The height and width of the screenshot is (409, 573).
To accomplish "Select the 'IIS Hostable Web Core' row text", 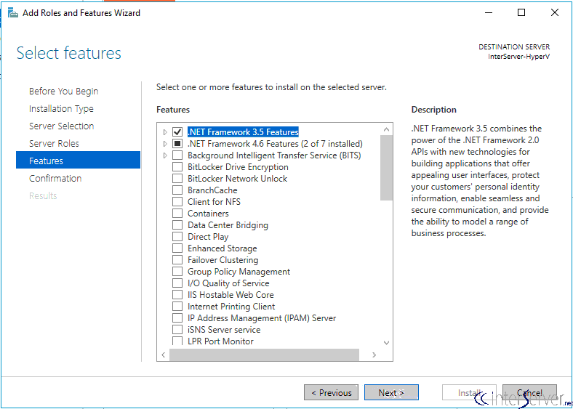I will click(231, 295).
